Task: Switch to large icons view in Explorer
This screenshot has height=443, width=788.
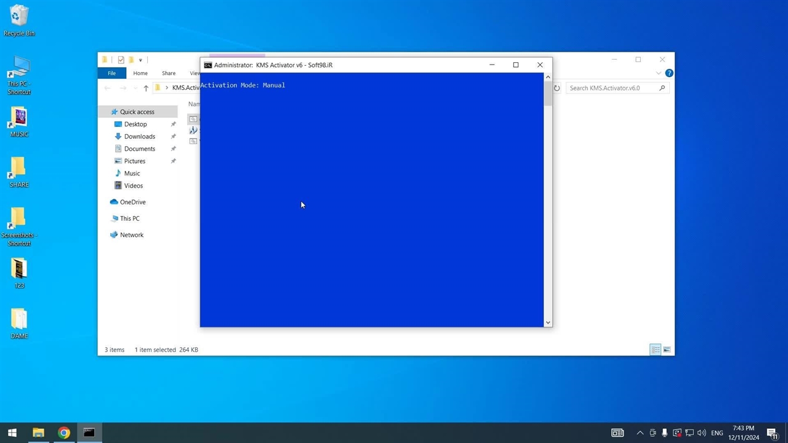Action: point(667,349)
